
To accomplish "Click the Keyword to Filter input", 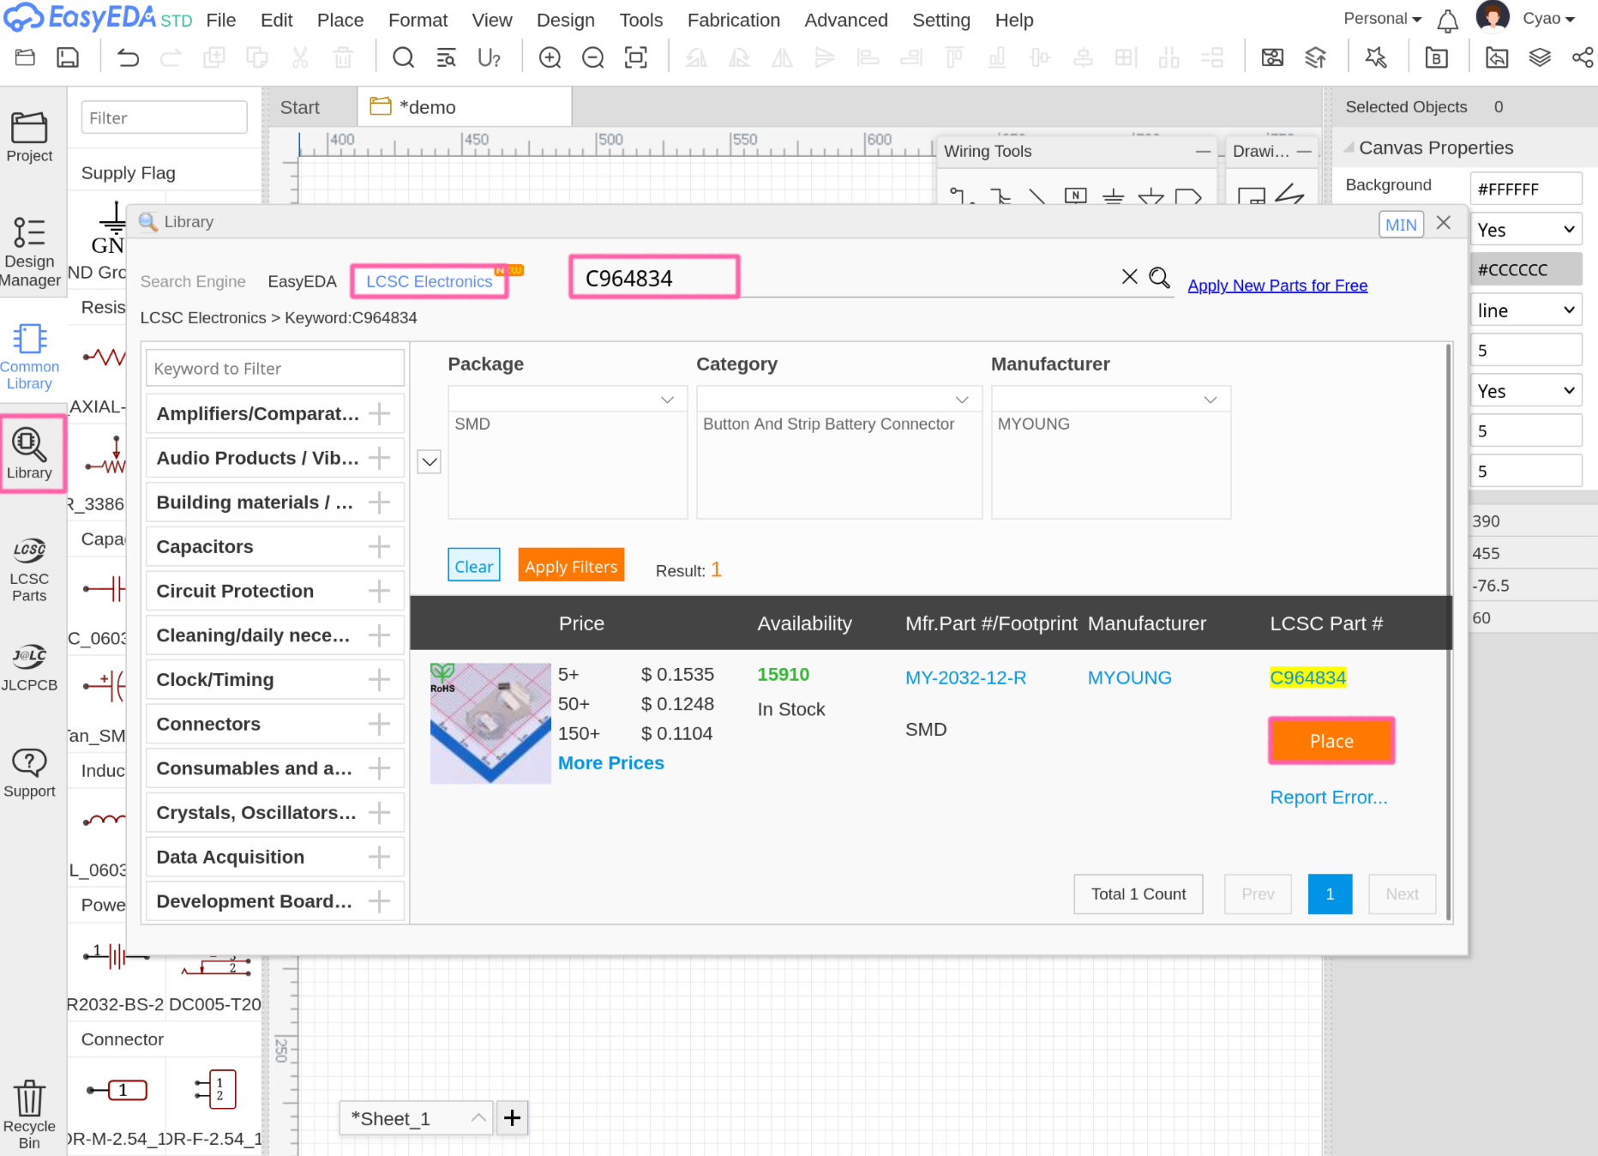I will pos(274,368).
